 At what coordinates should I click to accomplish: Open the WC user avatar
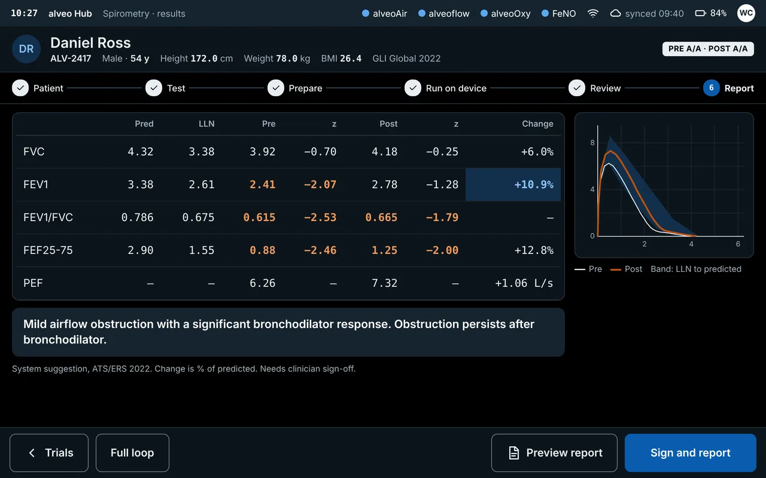(x=746, y=13)
